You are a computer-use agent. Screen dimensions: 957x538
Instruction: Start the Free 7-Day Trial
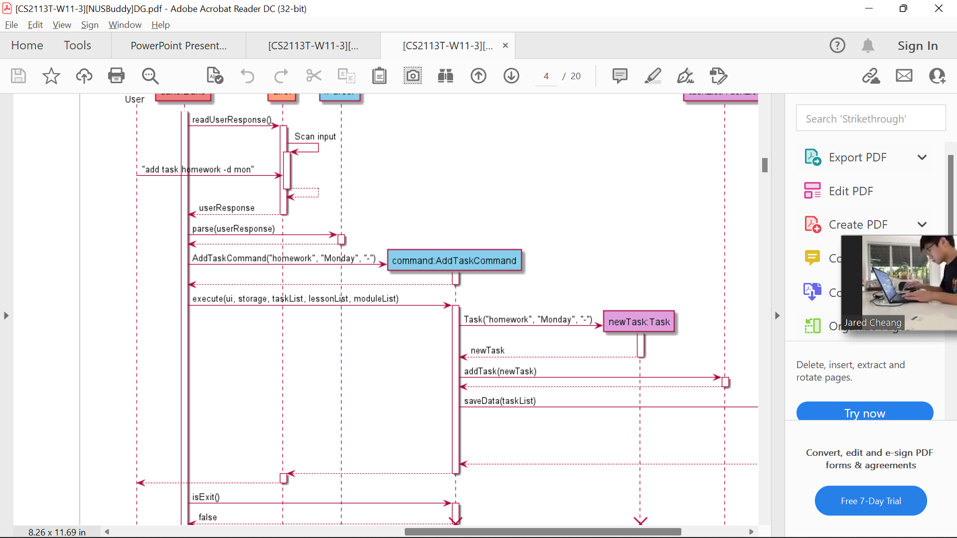pyautogui.click(x=870, y=501)
